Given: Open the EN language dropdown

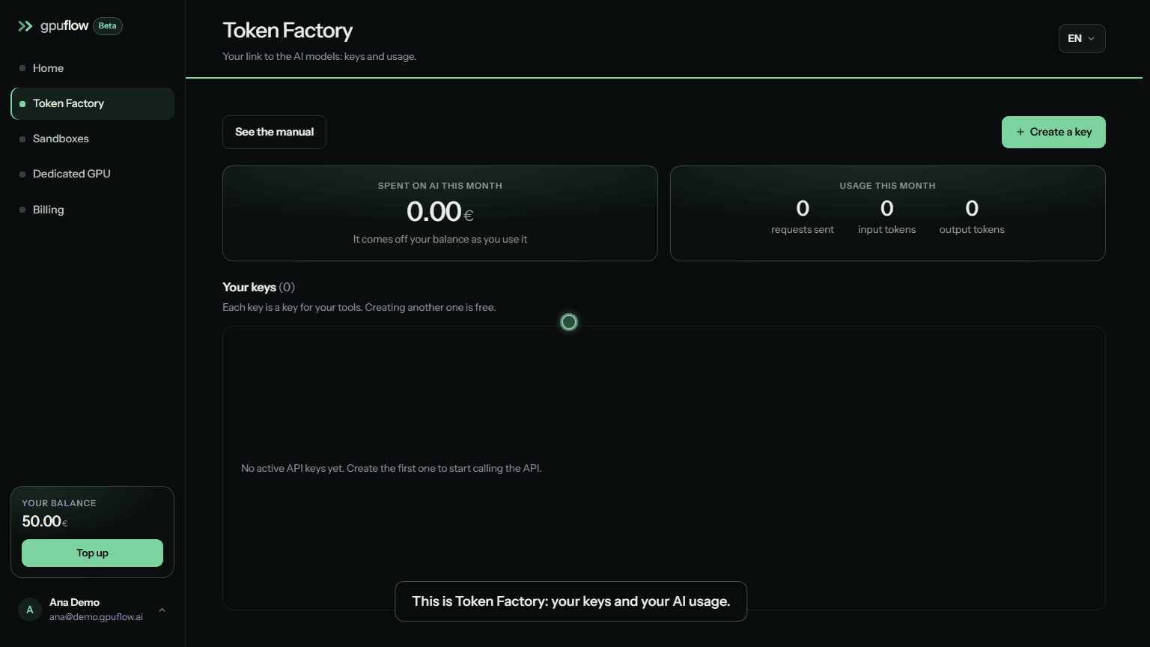Looking at the screenshot, I should (1082, 39).
